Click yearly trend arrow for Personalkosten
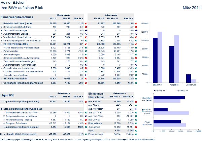The image size is (202, 141). point(136,51)
